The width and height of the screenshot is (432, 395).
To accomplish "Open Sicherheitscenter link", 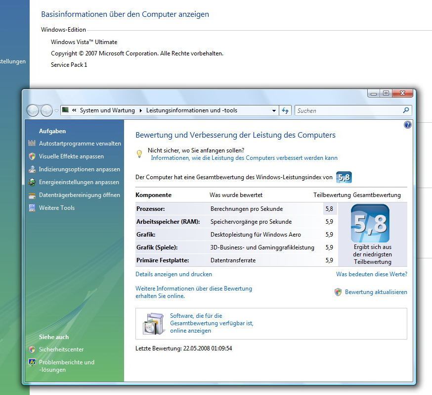I will (x=61, y=349).
